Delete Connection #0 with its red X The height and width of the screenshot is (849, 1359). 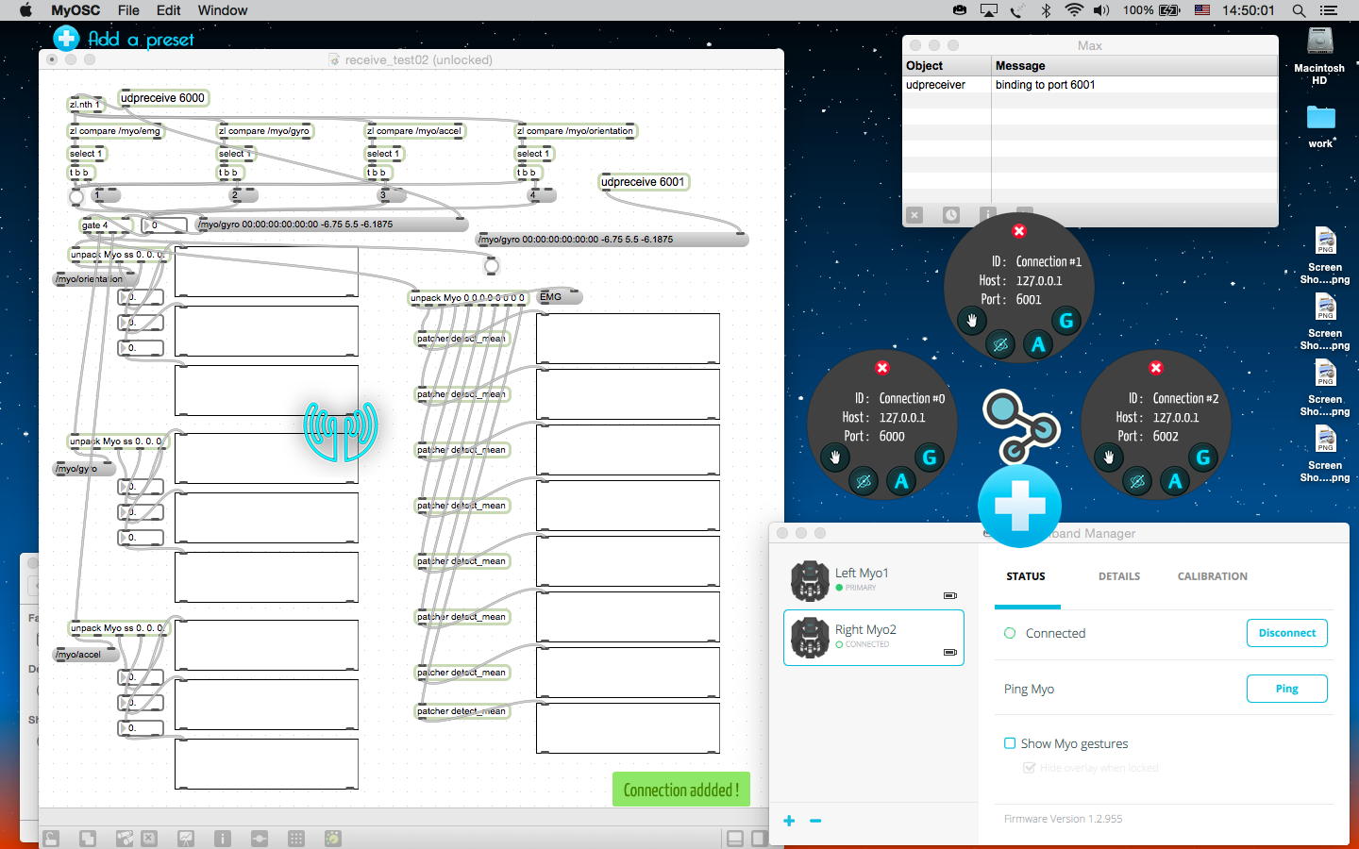pyautogui.click(x=881, y=368)
